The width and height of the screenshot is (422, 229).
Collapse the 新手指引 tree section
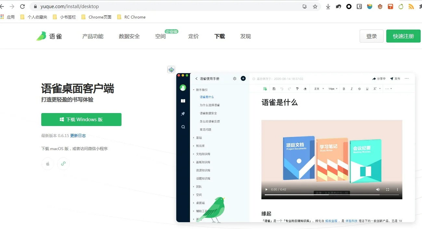194,90
